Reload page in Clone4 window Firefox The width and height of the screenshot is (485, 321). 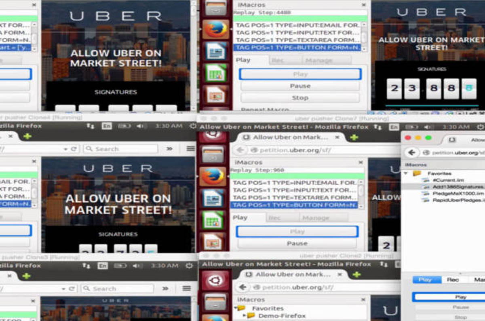[x=74, y=149]
